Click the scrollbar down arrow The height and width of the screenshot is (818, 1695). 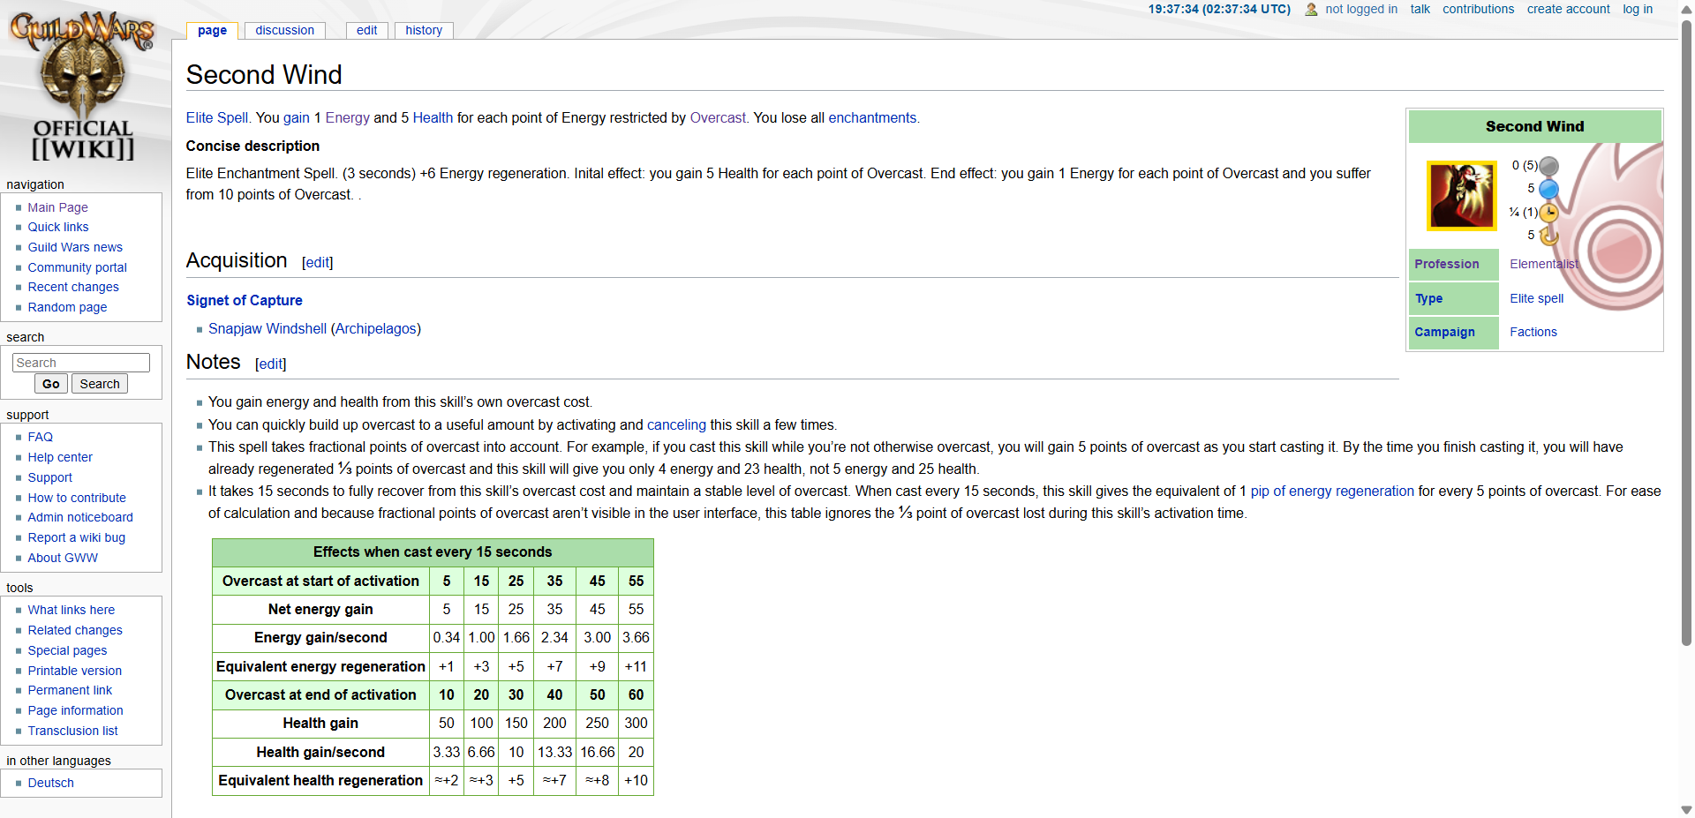(1686, 809)
